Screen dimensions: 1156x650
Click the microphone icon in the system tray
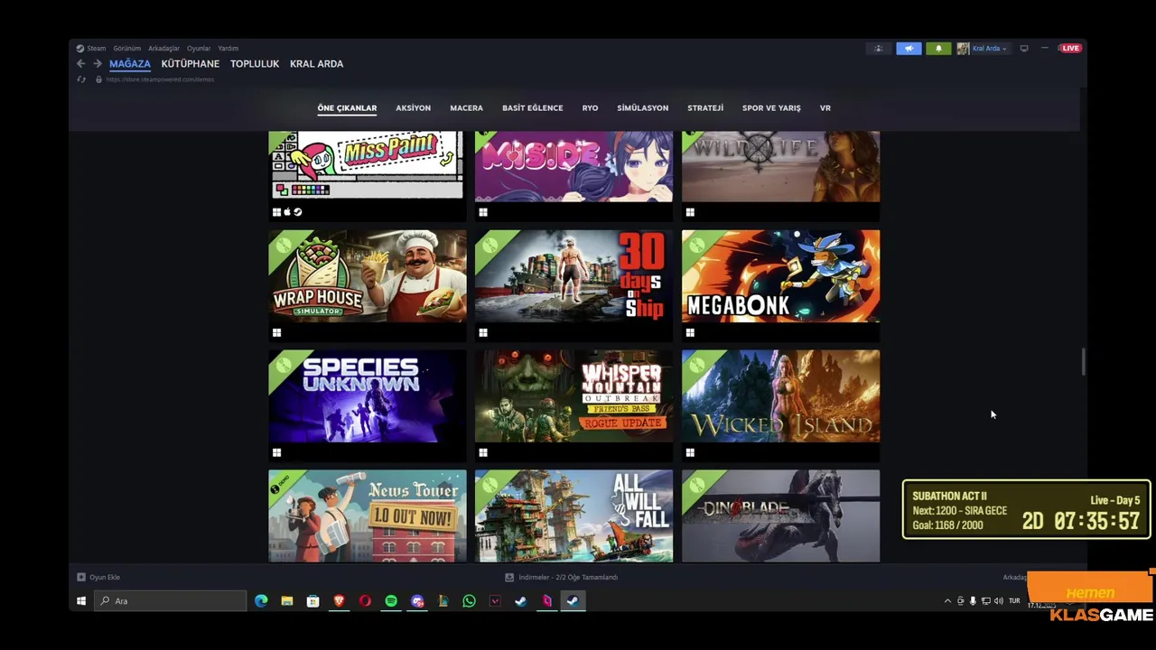[x=973, y=600]
